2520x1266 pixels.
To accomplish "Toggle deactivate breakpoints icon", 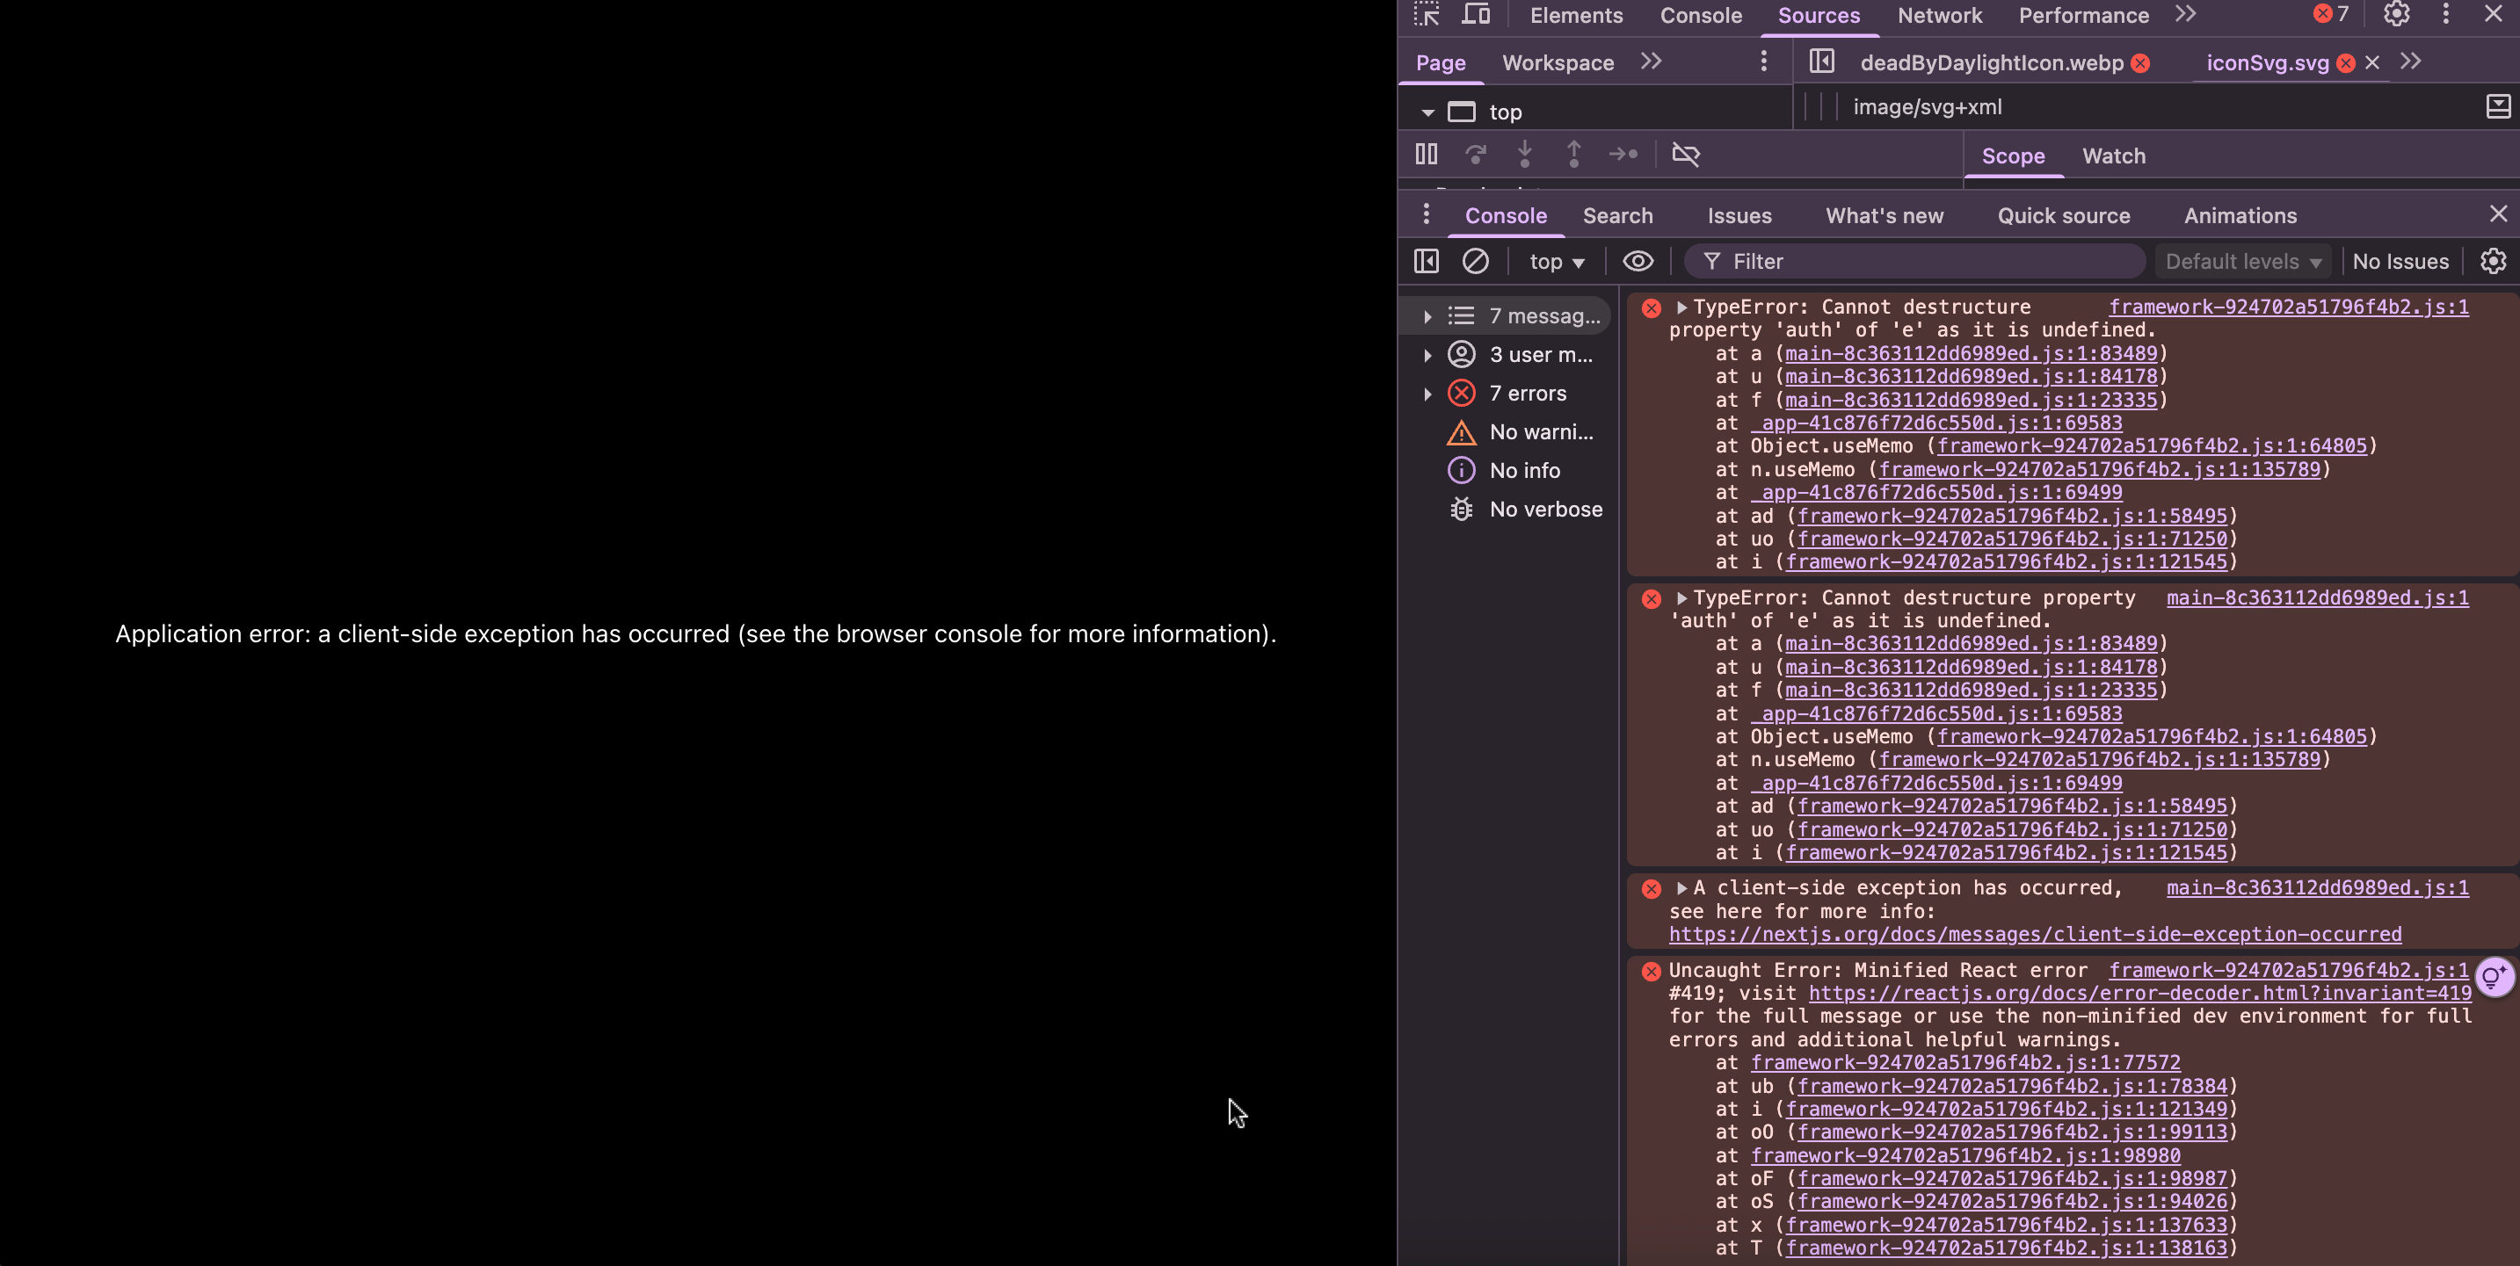I will coord(1686,155).
